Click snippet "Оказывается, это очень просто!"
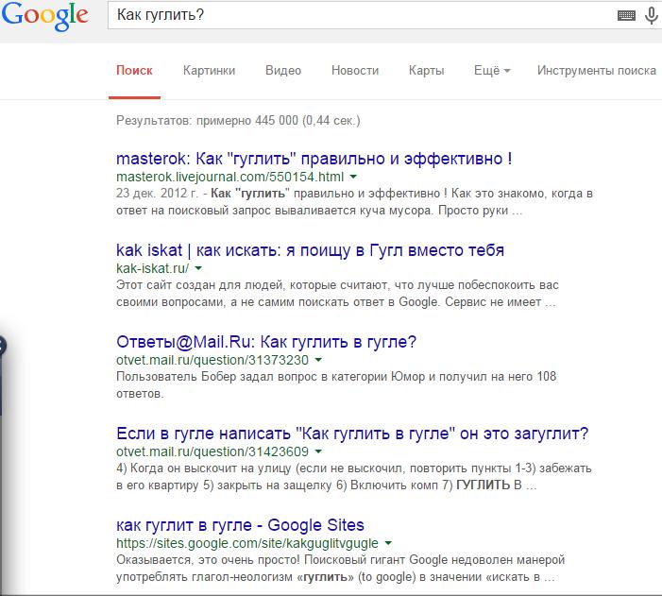 coord(208,560)
